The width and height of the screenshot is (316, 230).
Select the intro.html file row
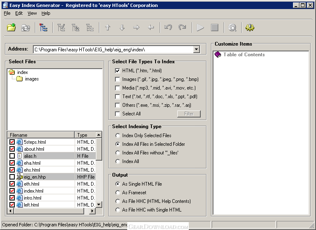point(51,198)
